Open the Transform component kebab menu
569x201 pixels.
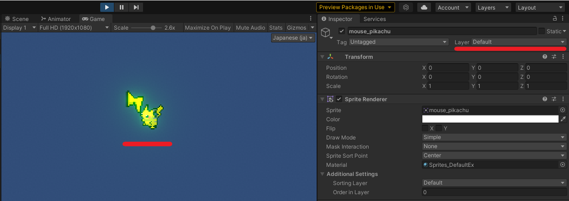point(563,57)
